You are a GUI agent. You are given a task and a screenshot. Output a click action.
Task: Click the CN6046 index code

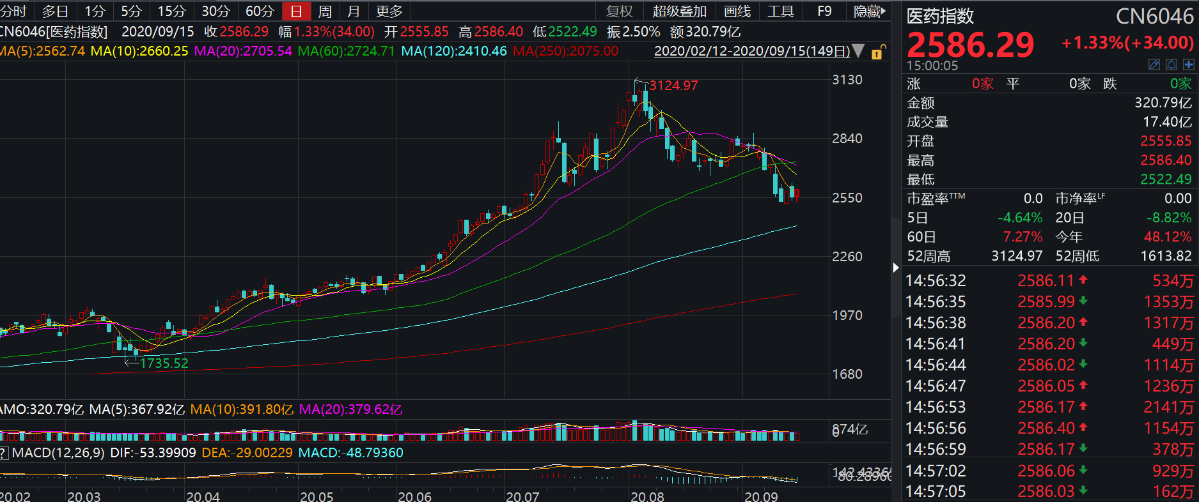click(1155, 17)
